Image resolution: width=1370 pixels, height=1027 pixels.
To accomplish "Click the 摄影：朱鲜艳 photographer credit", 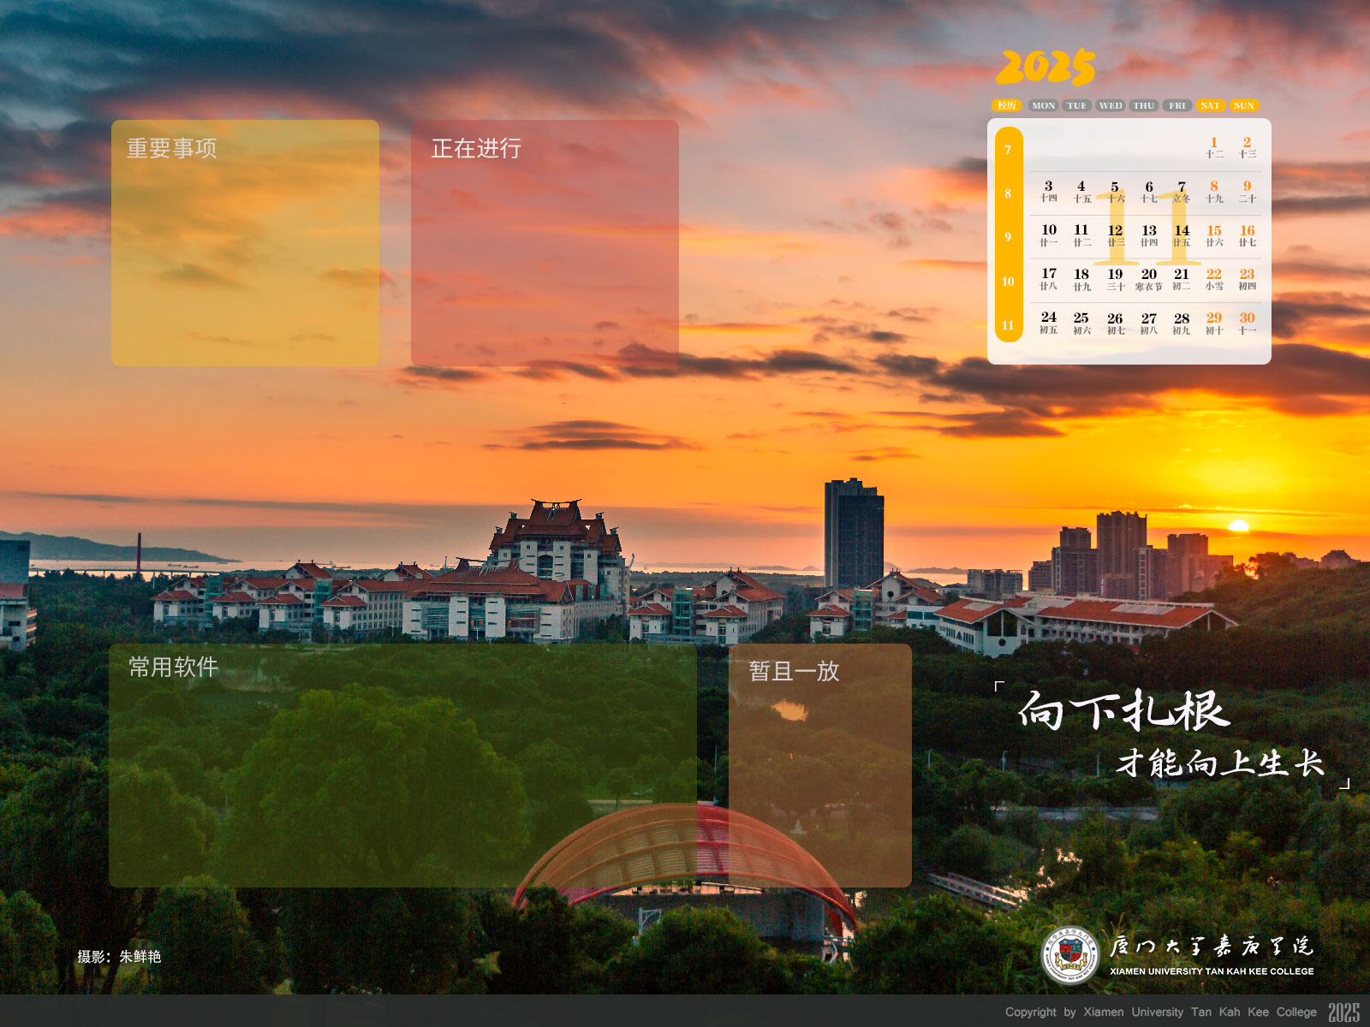I will pos(119,956).
